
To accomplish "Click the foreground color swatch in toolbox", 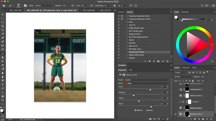I will 2,111.
